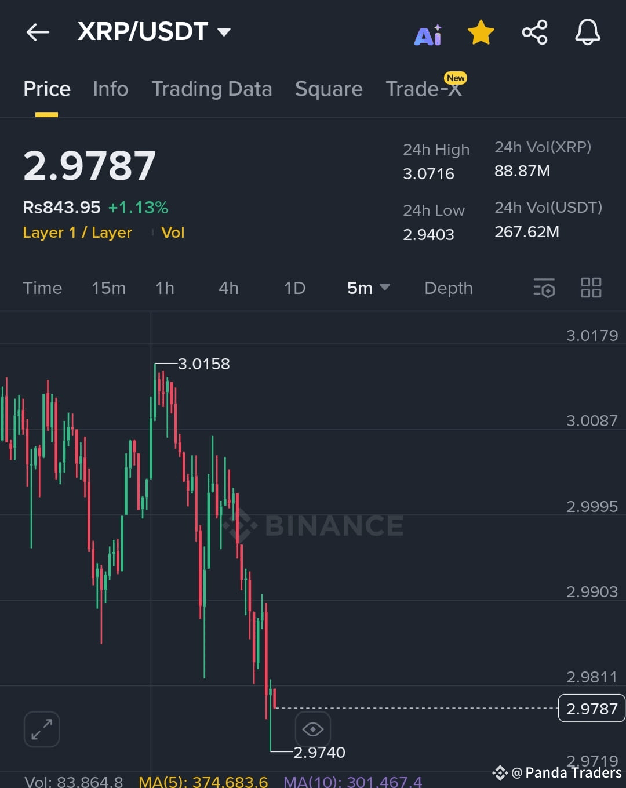
Task: Expand chart to fullscreen
Action: point(42,729)
